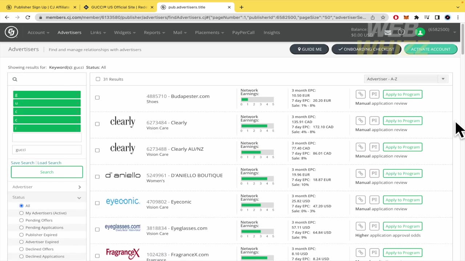The width and height of the screenshot is (465, 261).
Task: Get links icon for D'ANIELLO BOUTIQUE
Action: (360, 173)
